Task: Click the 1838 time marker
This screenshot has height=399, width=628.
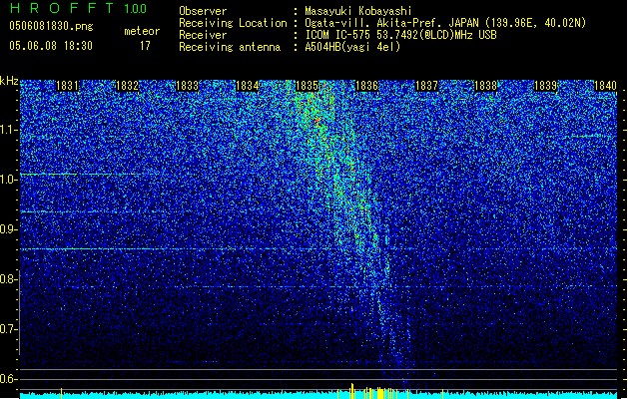Action: [x=485, y=86]
